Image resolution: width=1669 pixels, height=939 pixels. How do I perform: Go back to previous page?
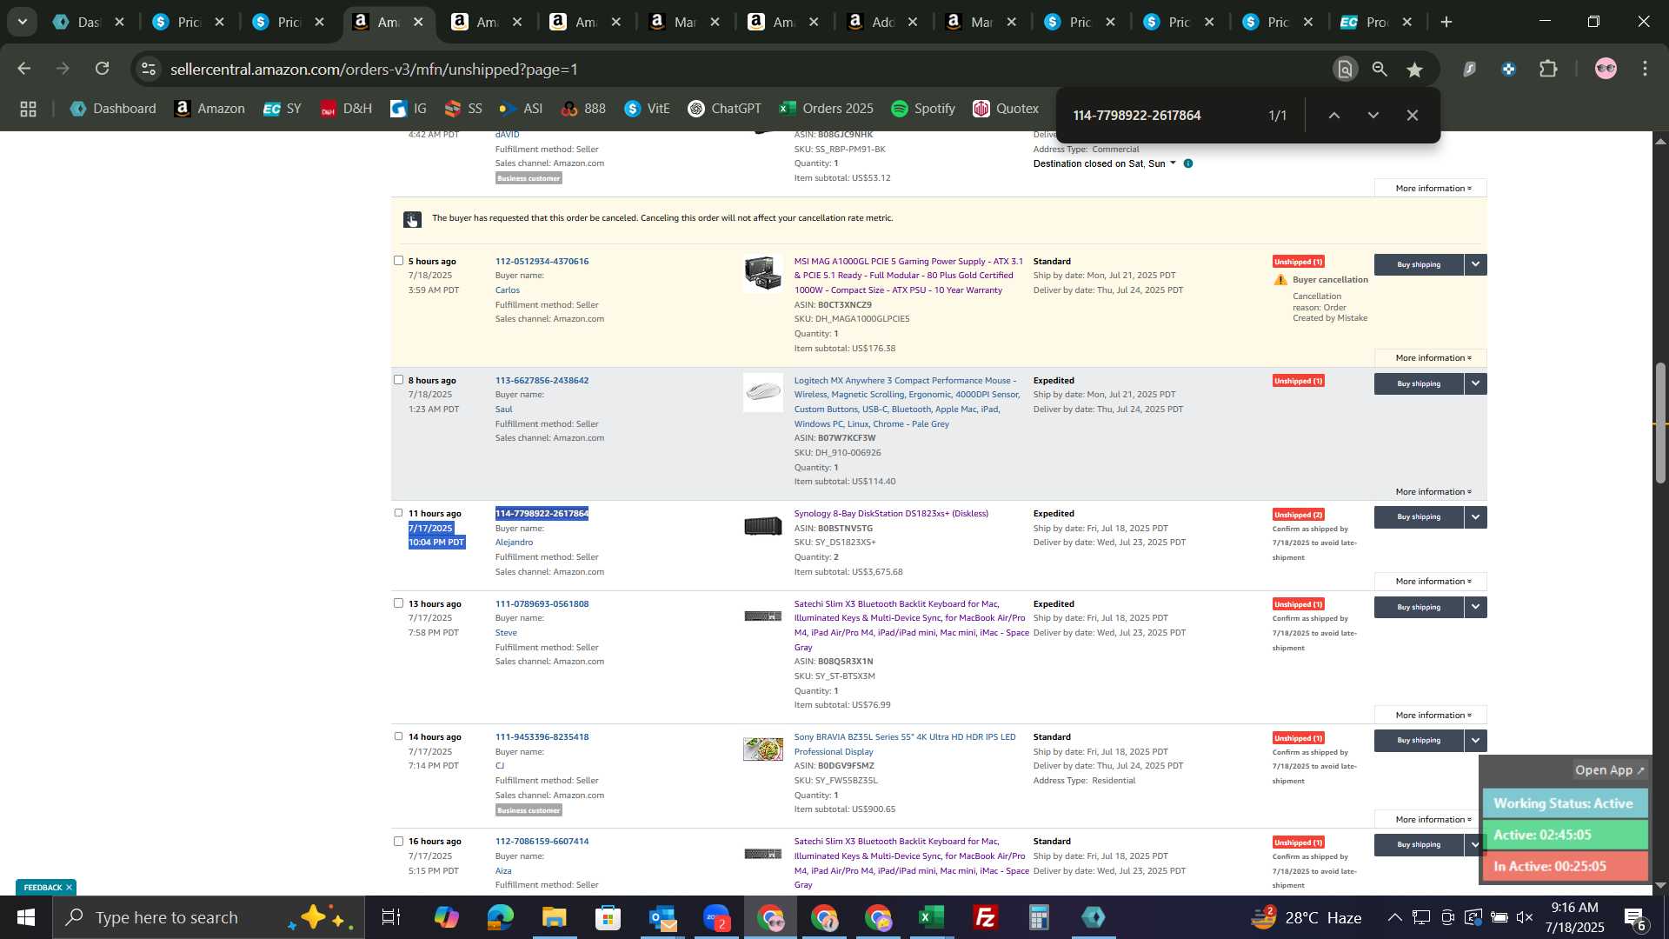tap(23, 69)
